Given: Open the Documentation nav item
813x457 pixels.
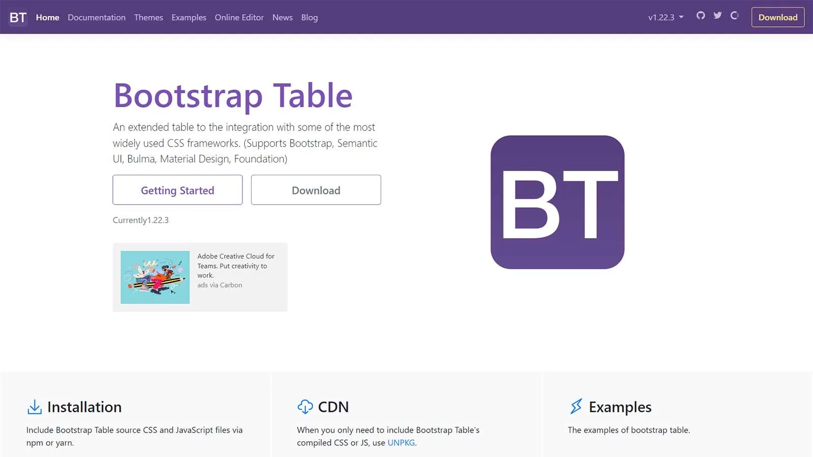Looking at the screenshot, I should point(97,17).
